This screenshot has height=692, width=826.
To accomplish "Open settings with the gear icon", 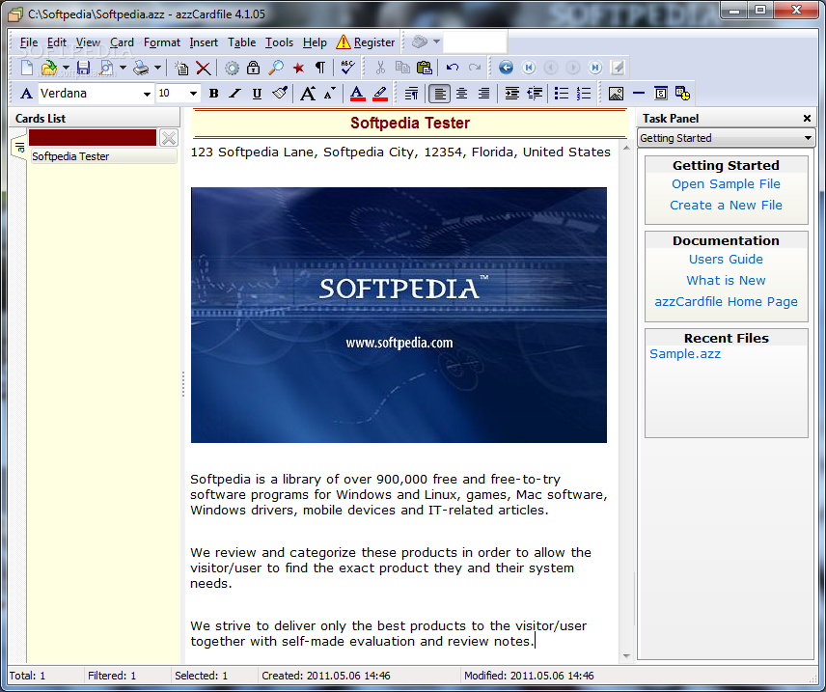I will 232,68.
